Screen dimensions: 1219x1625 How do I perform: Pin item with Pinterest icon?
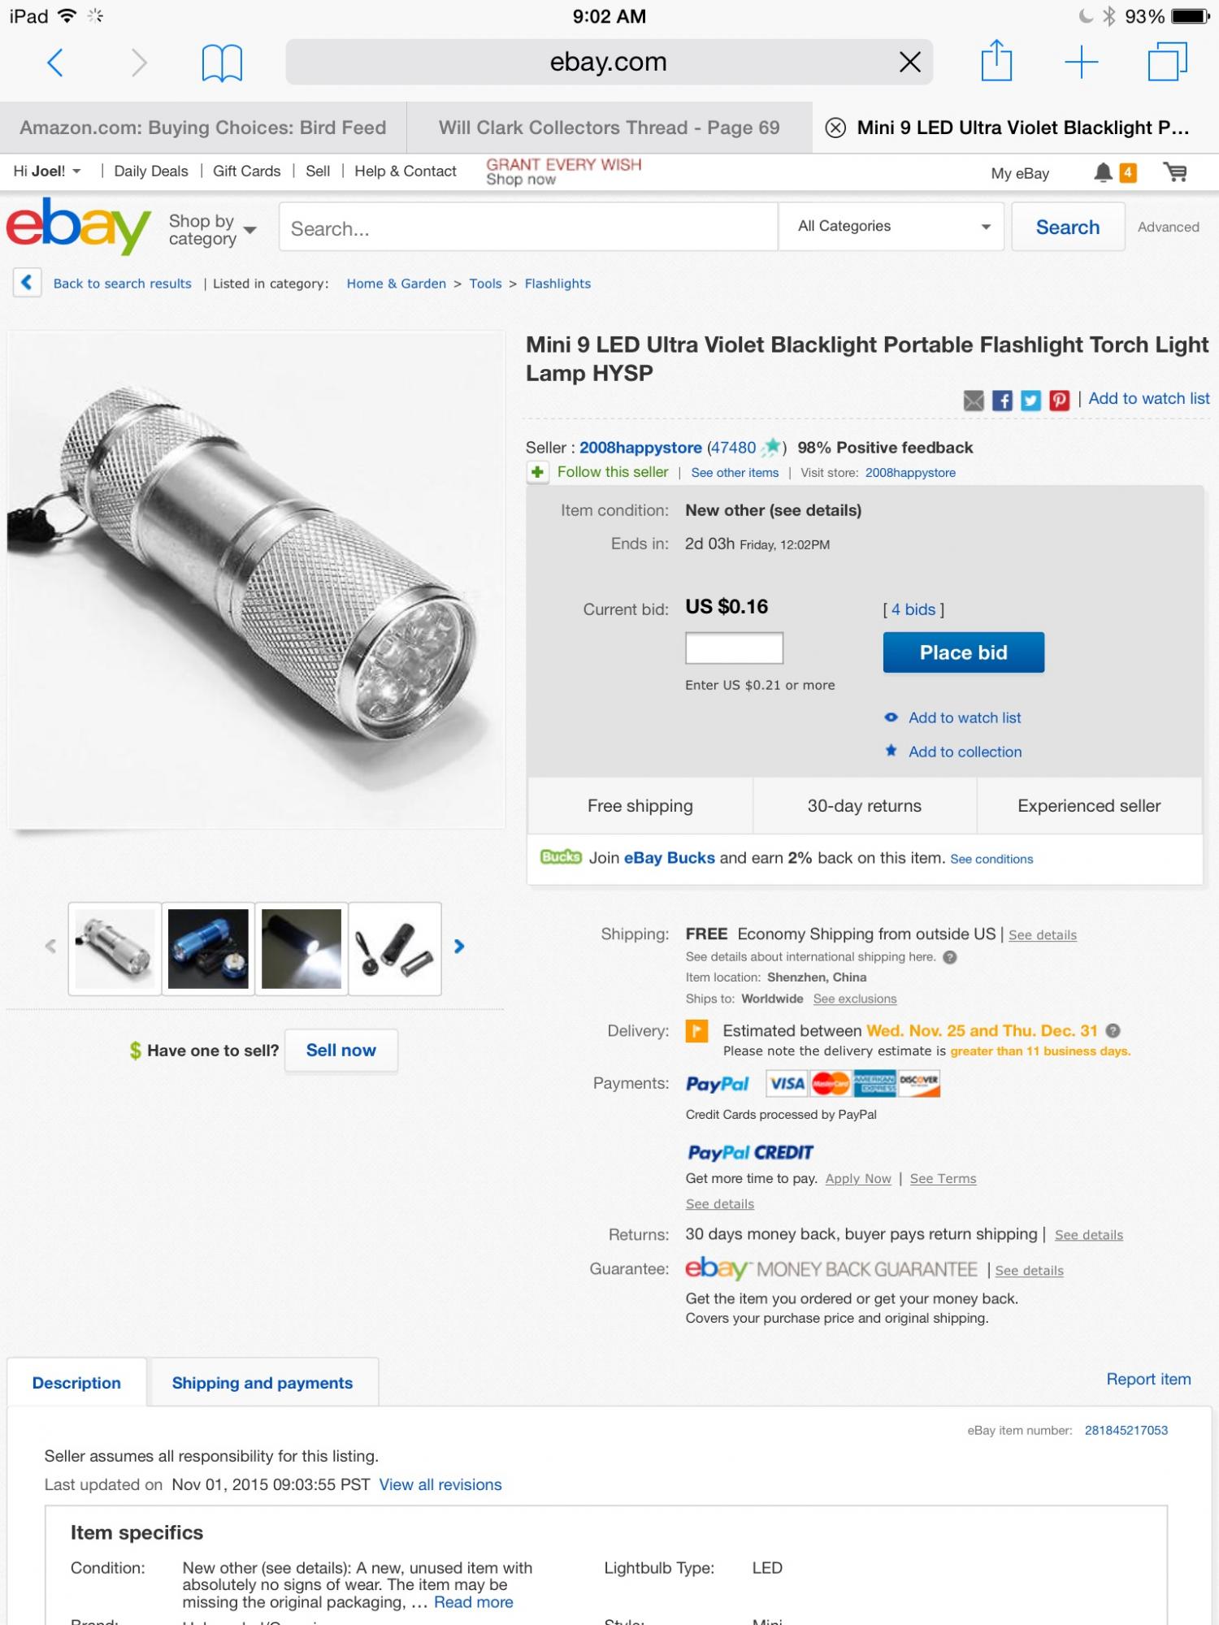click(x=1059, y=400)
